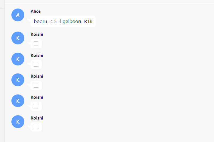Open the second broken image from Koishi
Screen dimensions: 214x142
tap(36, 64)
